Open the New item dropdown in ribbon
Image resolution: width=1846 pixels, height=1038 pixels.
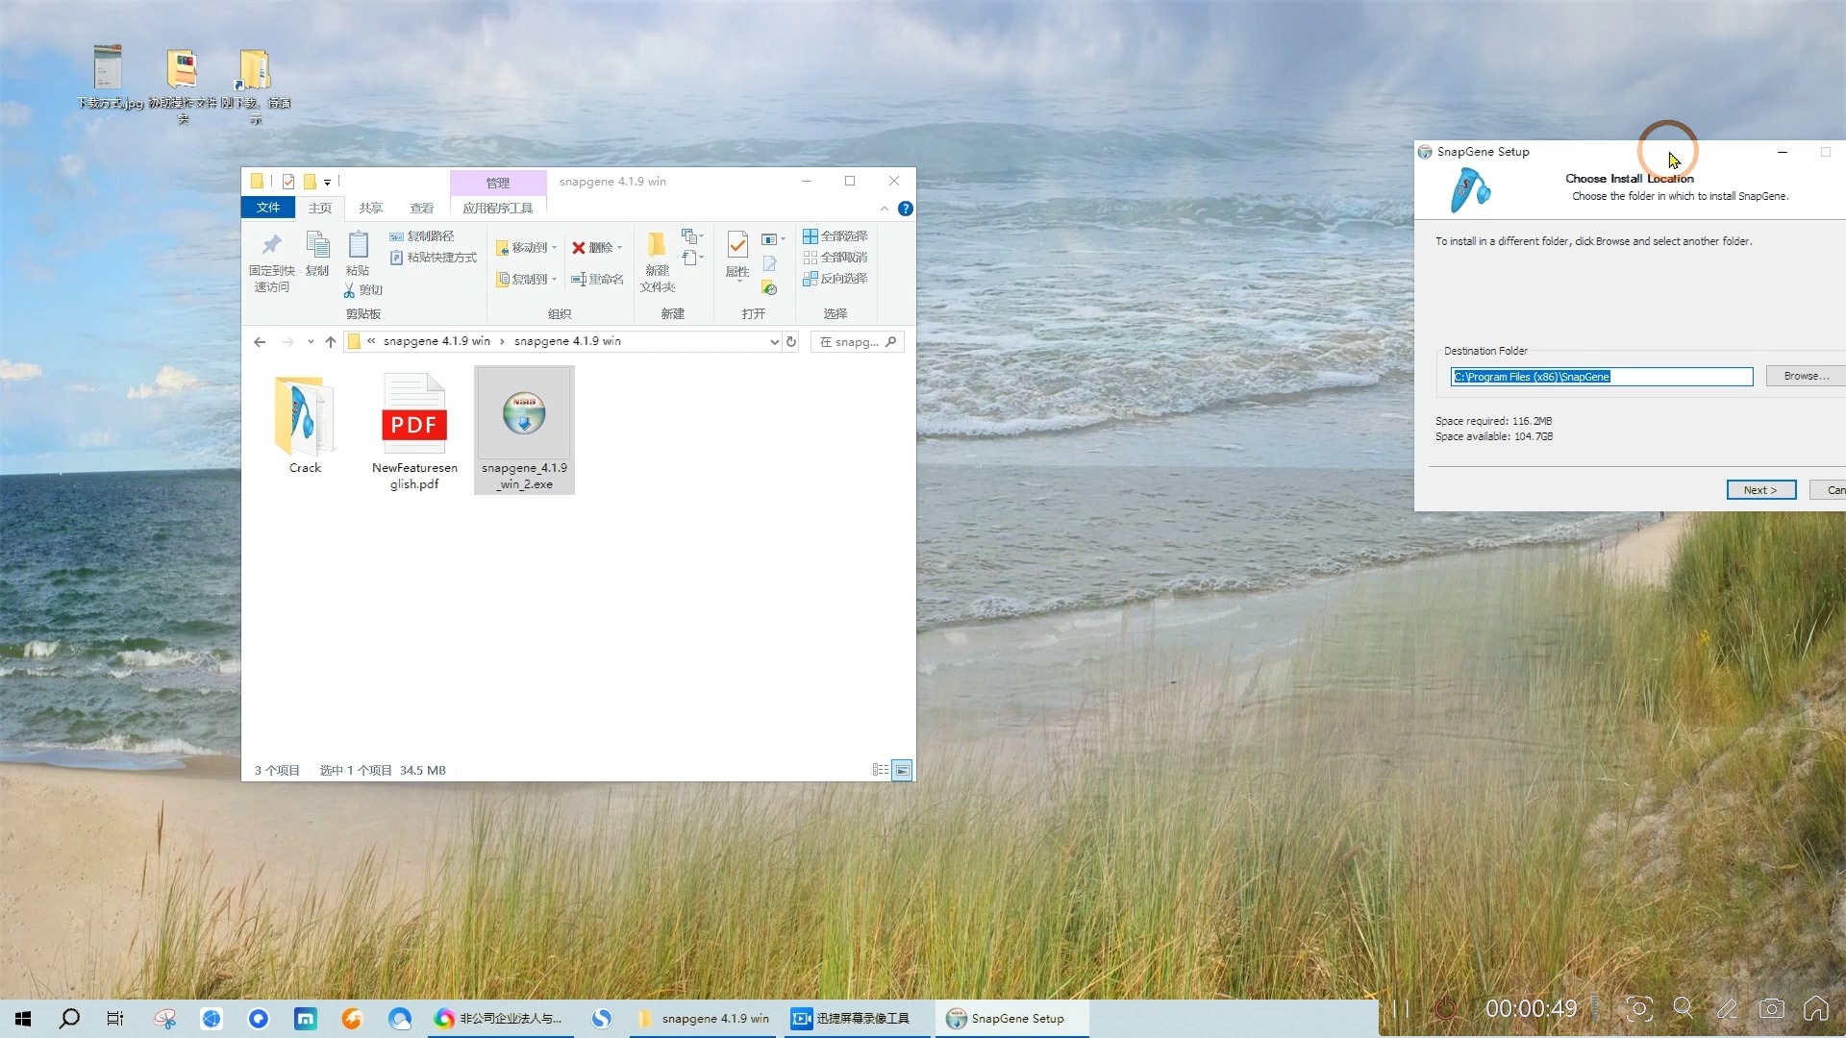point(692,236)
